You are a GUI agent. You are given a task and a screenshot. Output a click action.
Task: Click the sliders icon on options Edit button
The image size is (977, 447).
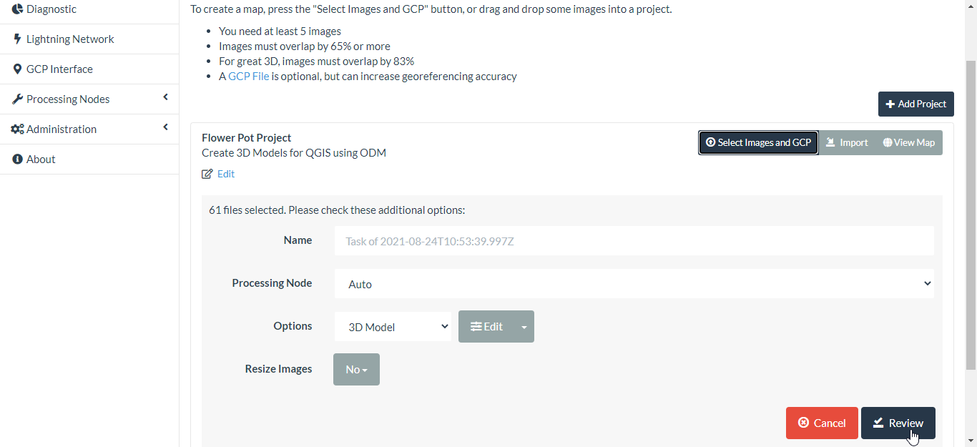[x=476, y=327]
